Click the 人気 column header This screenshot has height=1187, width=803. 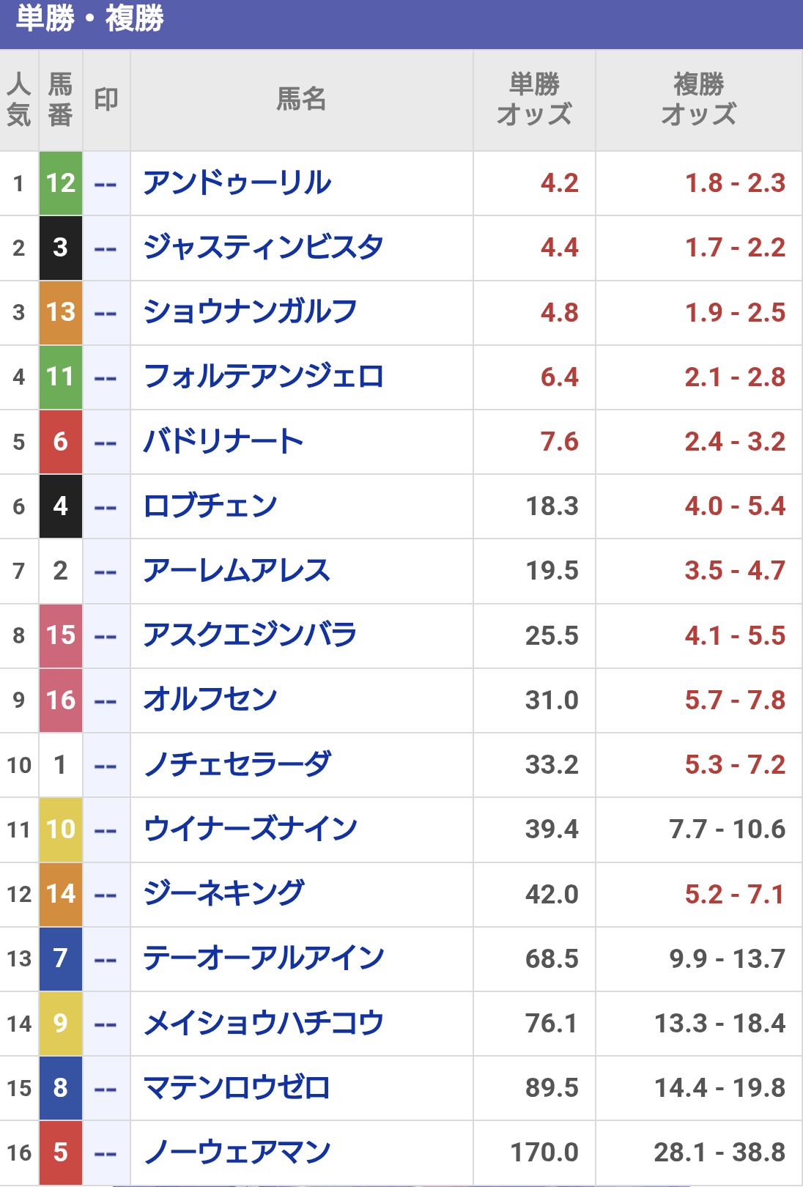(x=19, y=100)
